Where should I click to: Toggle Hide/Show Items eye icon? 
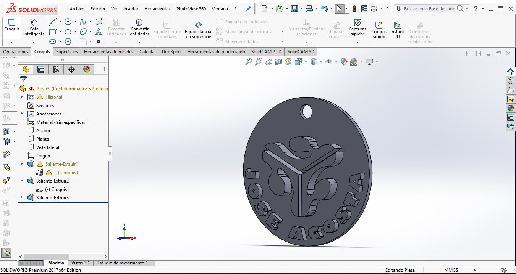pos(329,61)
